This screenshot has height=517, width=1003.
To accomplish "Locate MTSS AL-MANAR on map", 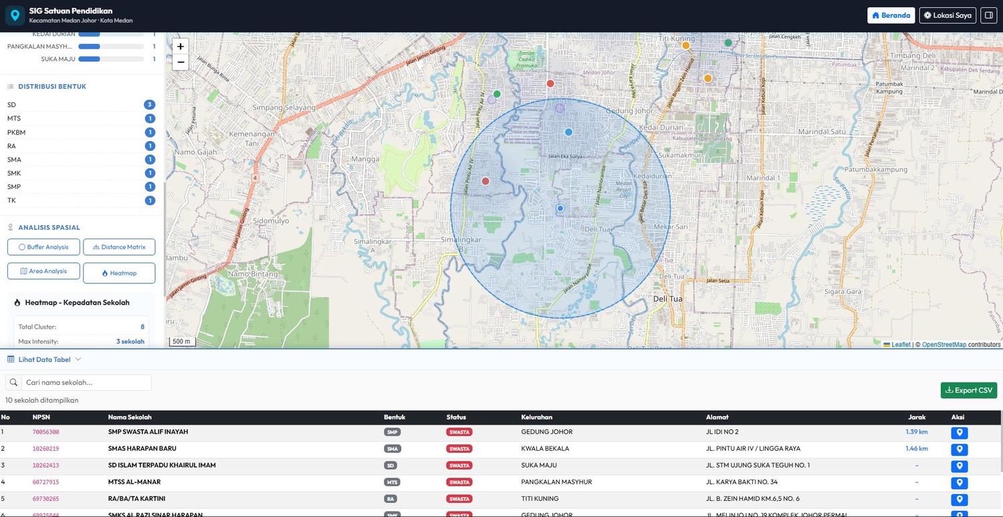I will pyautogui.click(x=959, y=483).
